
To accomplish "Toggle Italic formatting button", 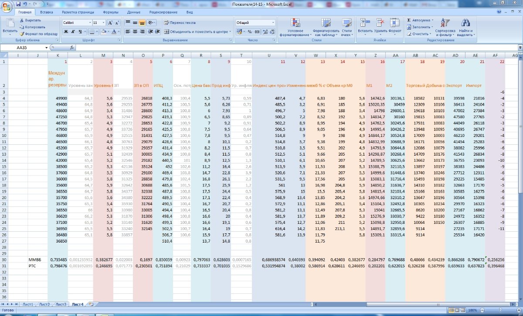I will (x=73, y=32).
